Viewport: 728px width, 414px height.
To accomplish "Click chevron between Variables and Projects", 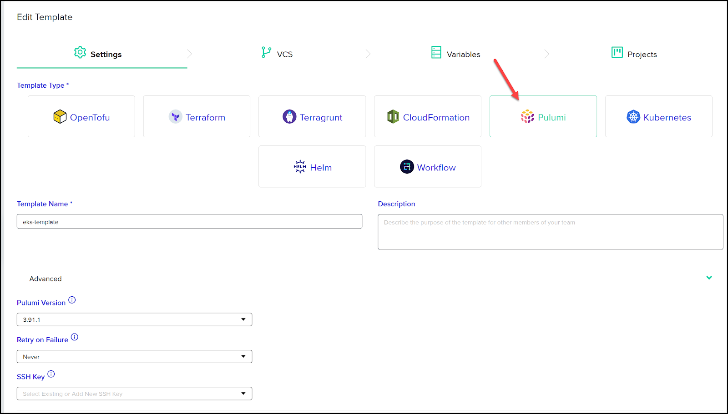I will (x=546, y=54).
